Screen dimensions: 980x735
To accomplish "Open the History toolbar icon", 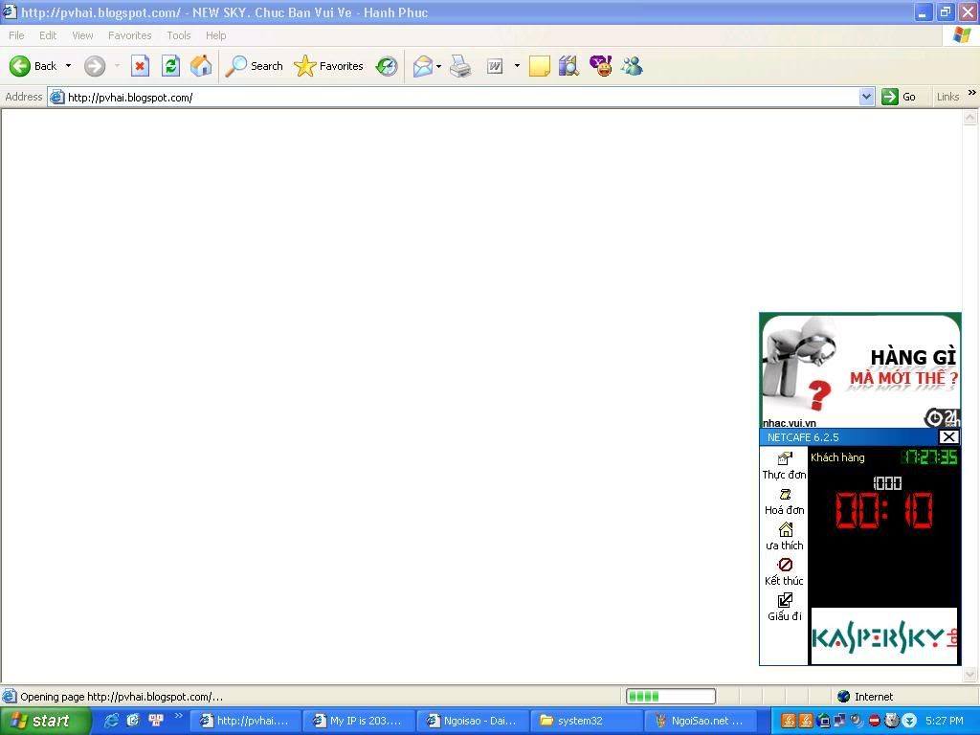I will click(387, 66).
